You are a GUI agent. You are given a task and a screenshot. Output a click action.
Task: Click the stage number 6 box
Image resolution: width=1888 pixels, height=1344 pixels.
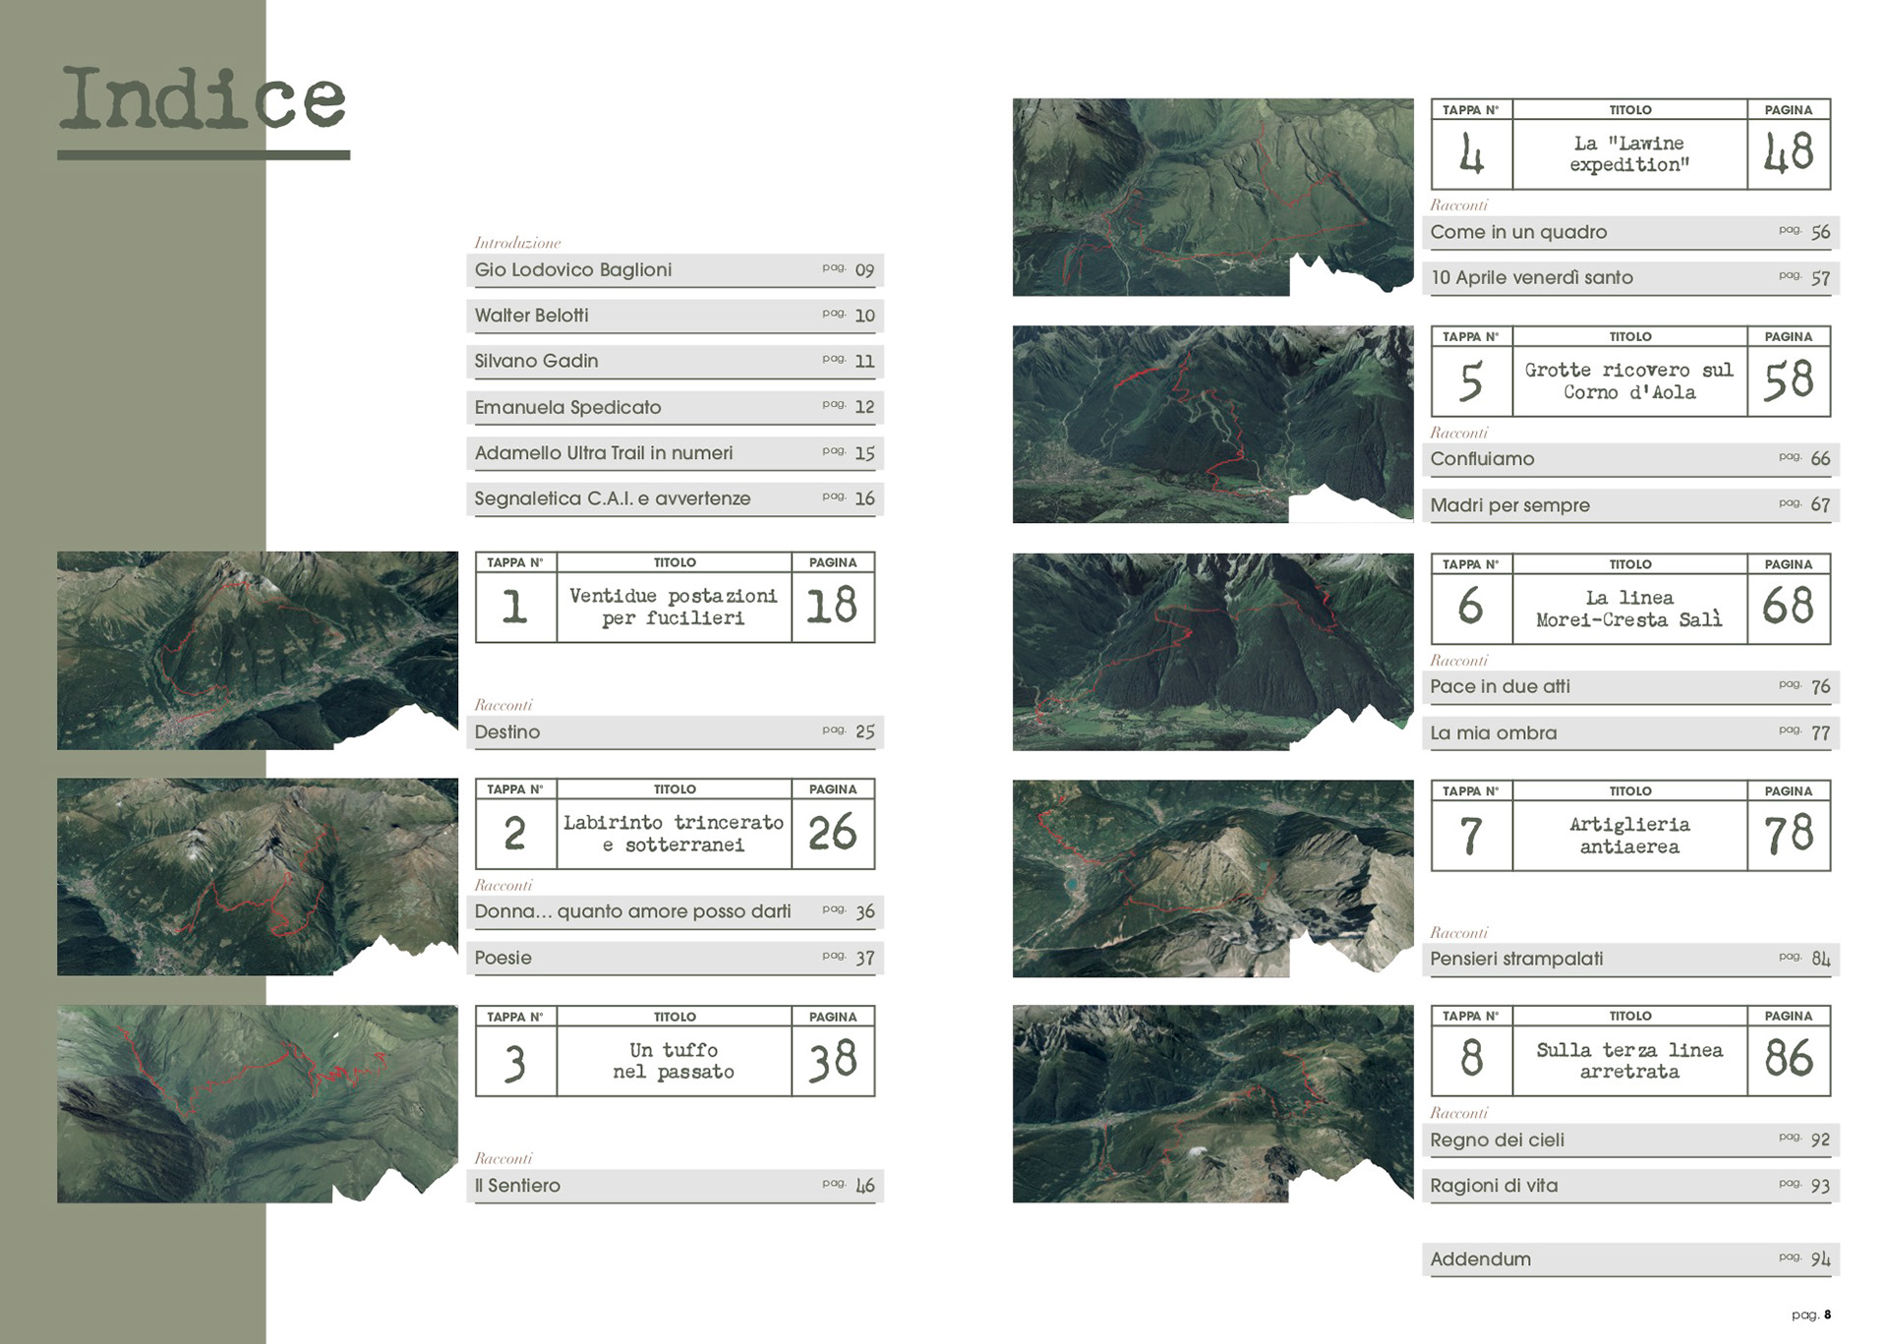pyautogui.click(x=1472, y=609)
